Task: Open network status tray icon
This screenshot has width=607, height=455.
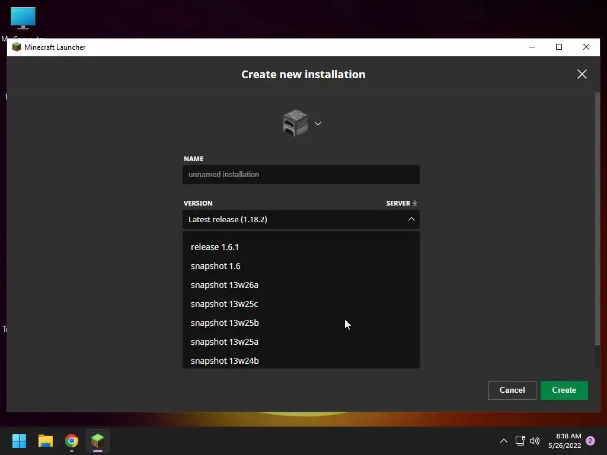Action: [x=520, y=441]
